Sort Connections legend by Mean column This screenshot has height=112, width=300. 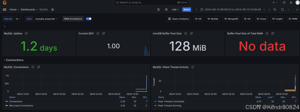122,97
